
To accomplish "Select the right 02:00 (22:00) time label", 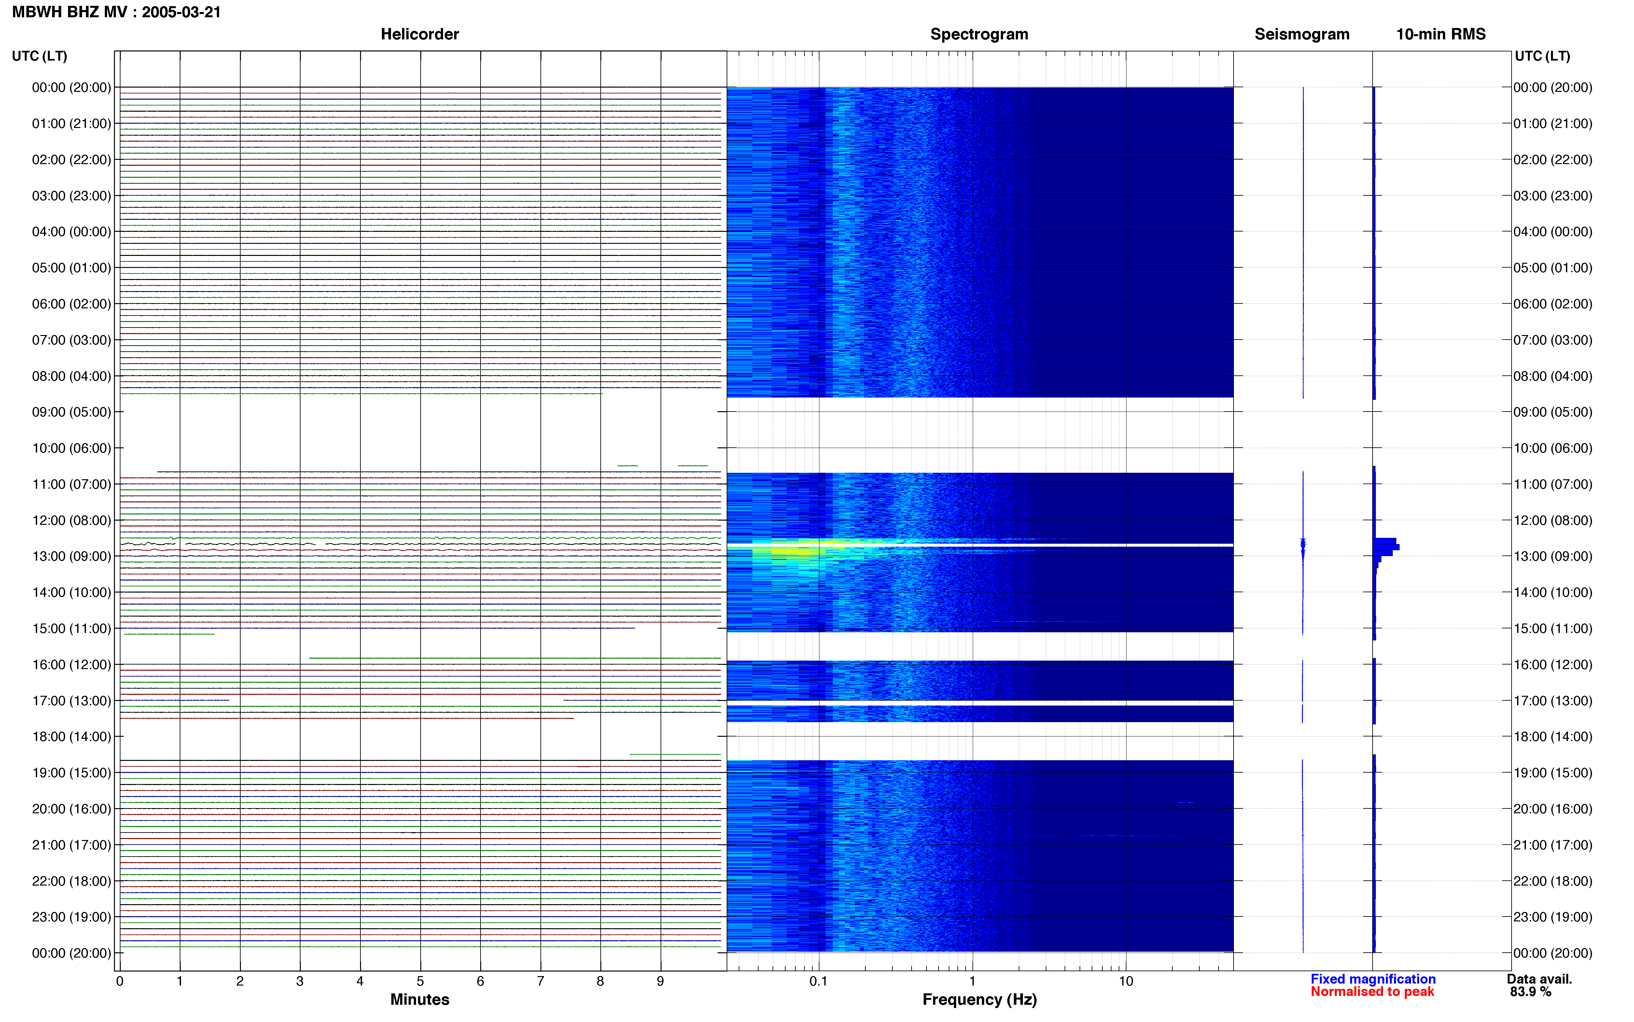I will pos(1553,160).
